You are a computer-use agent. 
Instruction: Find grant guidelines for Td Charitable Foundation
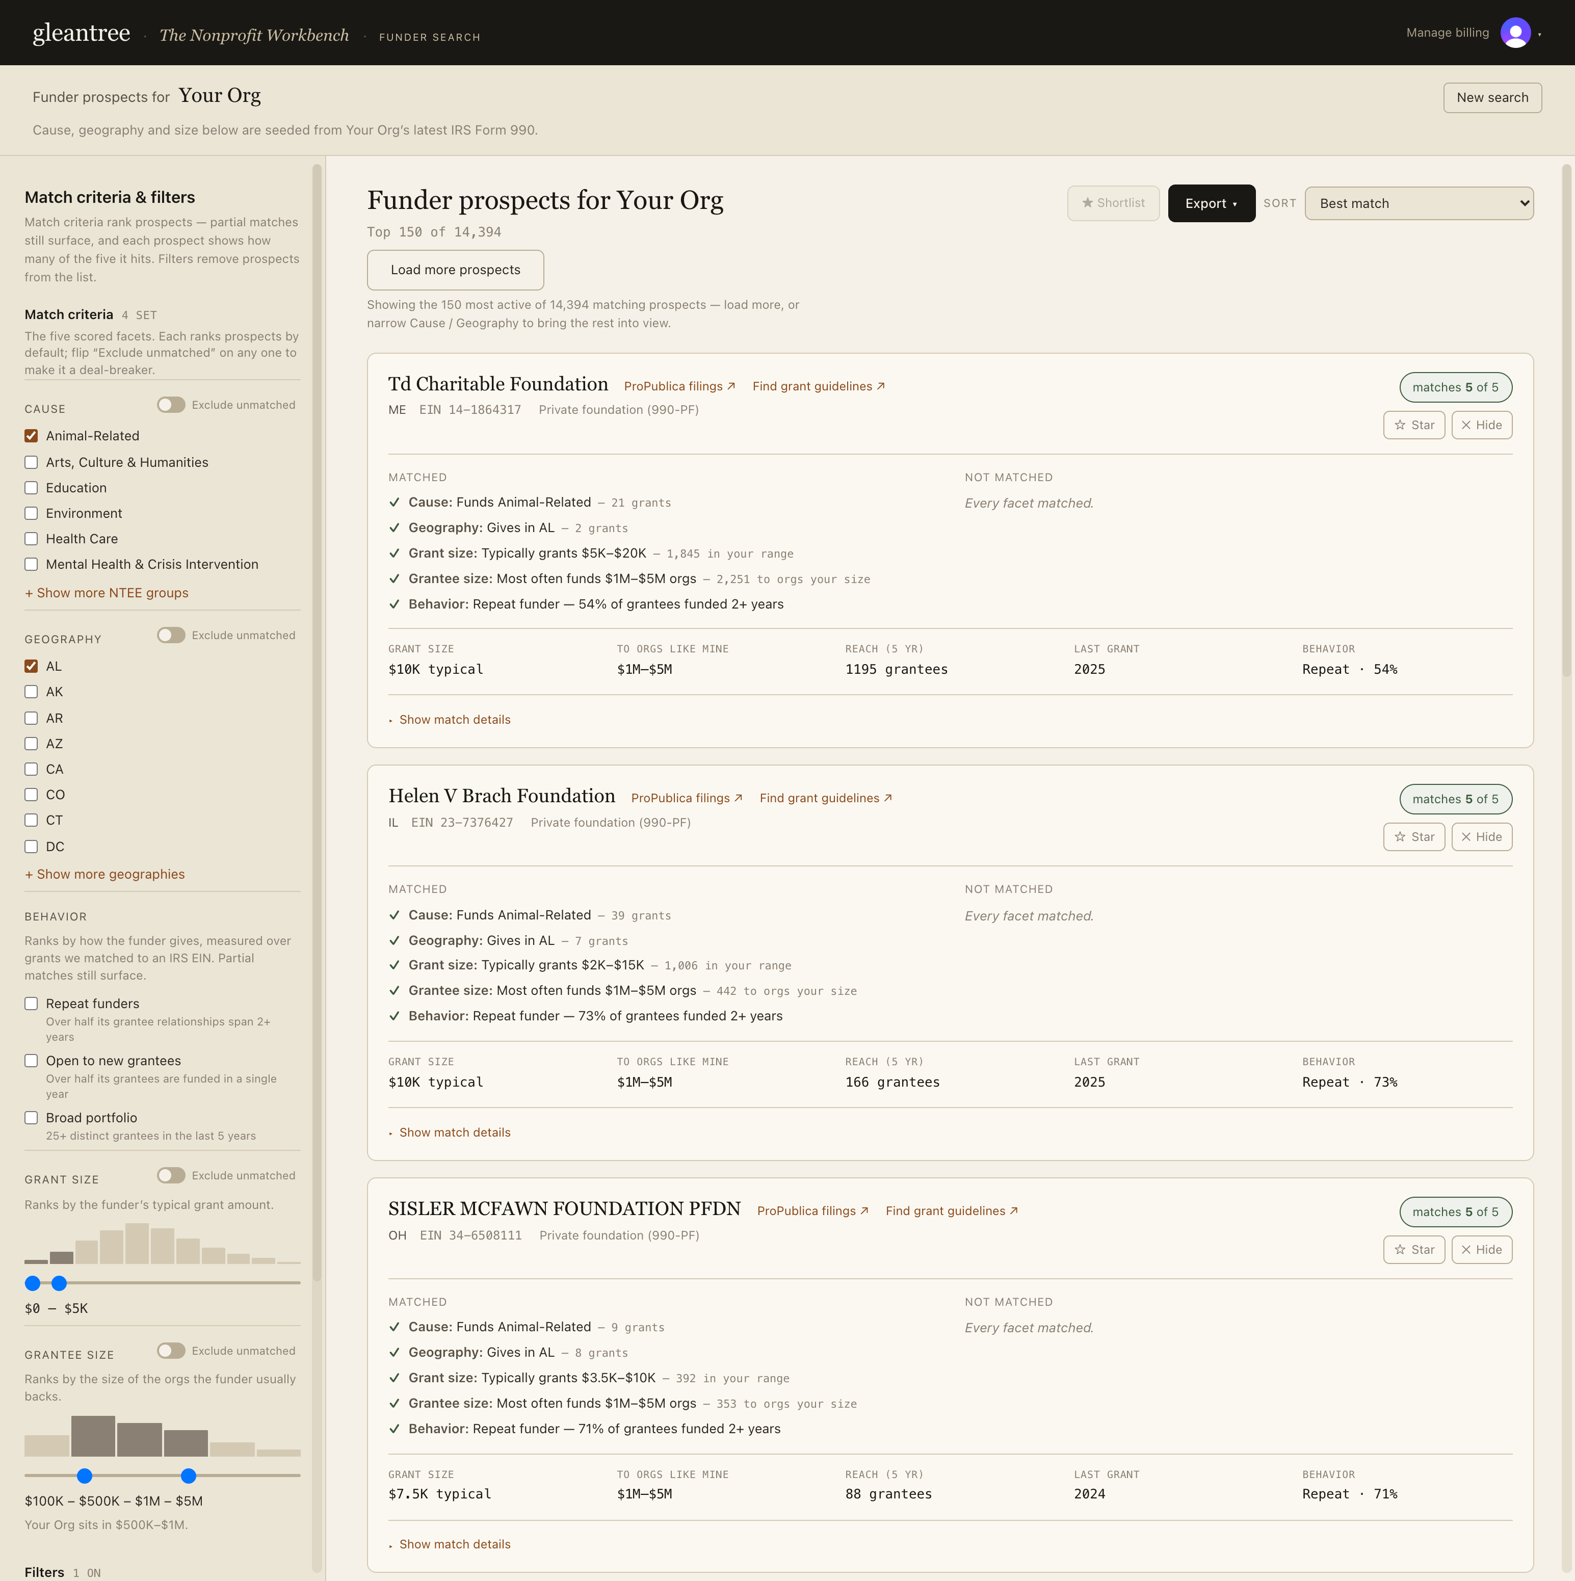pos(818,386)
